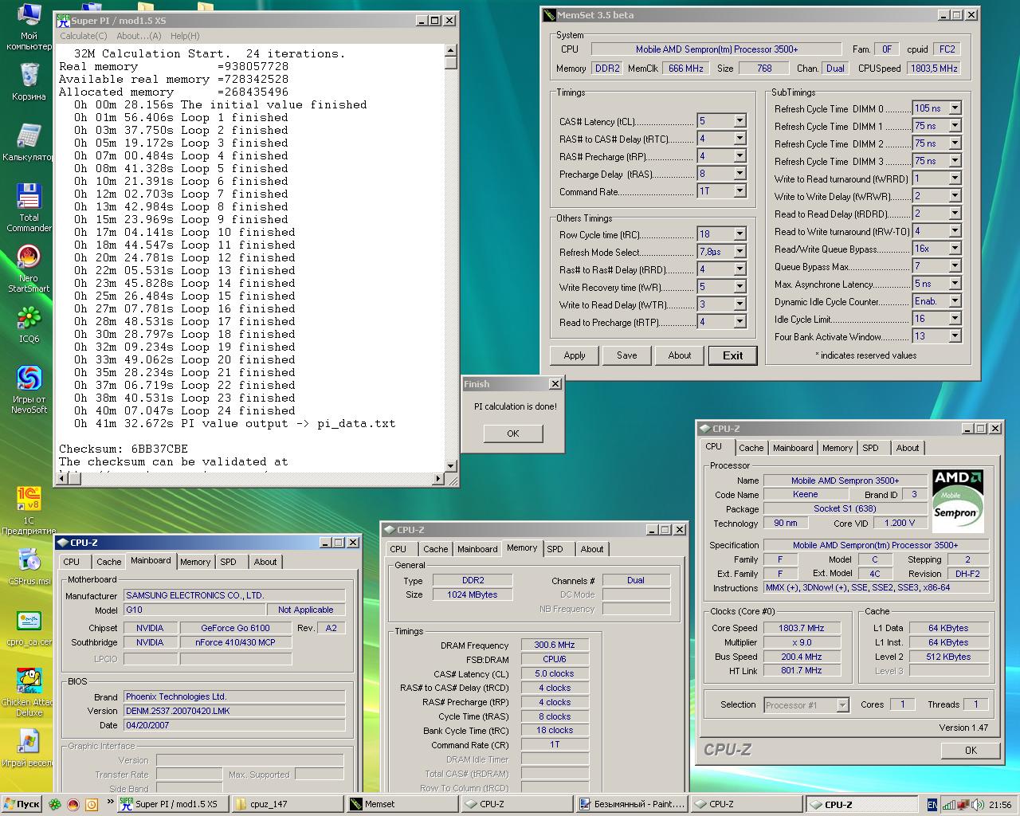Viewport: 1020px width, 816px height.
Task: Expand the Idle Cycle Limit dropdown
Action: (955, 319)
